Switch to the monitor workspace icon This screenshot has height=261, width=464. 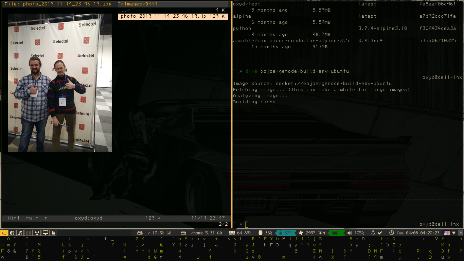click(x=45, y=233)
